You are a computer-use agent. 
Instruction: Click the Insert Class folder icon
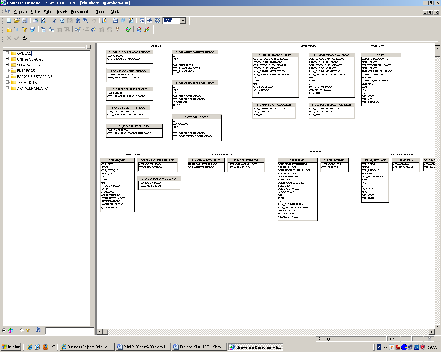9,30
